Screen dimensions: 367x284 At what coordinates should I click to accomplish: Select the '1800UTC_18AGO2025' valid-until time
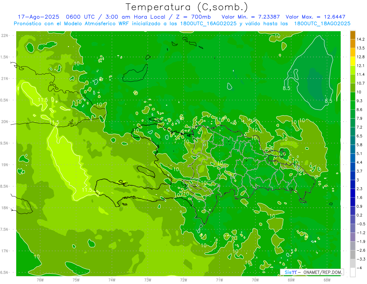click(322, 24)
